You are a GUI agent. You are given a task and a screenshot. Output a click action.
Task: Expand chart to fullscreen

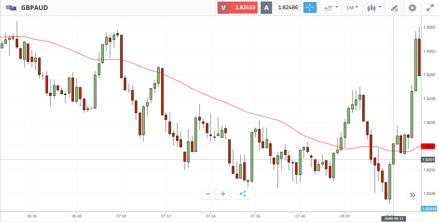tap(430, 8)
